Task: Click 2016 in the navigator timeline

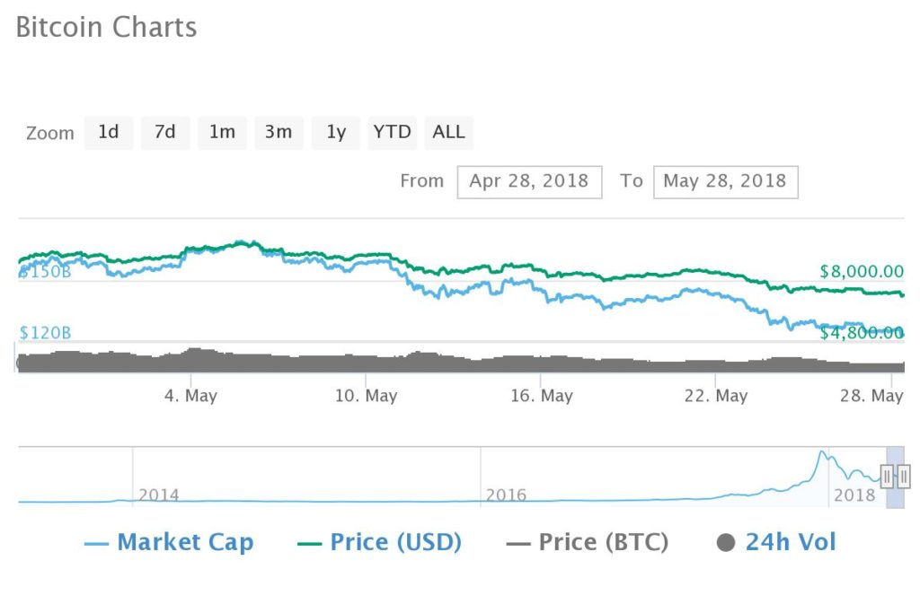Action: pyautogui.click(x=506, y=495)
